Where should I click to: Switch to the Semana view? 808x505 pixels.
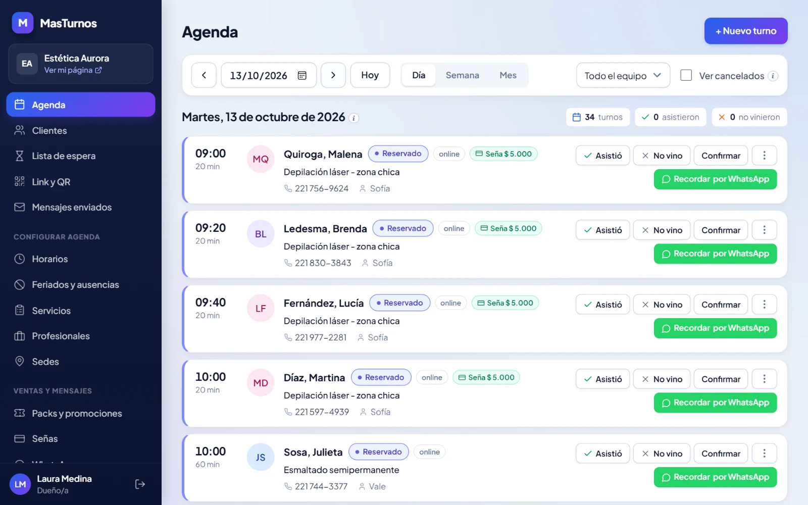pos(462,75)
